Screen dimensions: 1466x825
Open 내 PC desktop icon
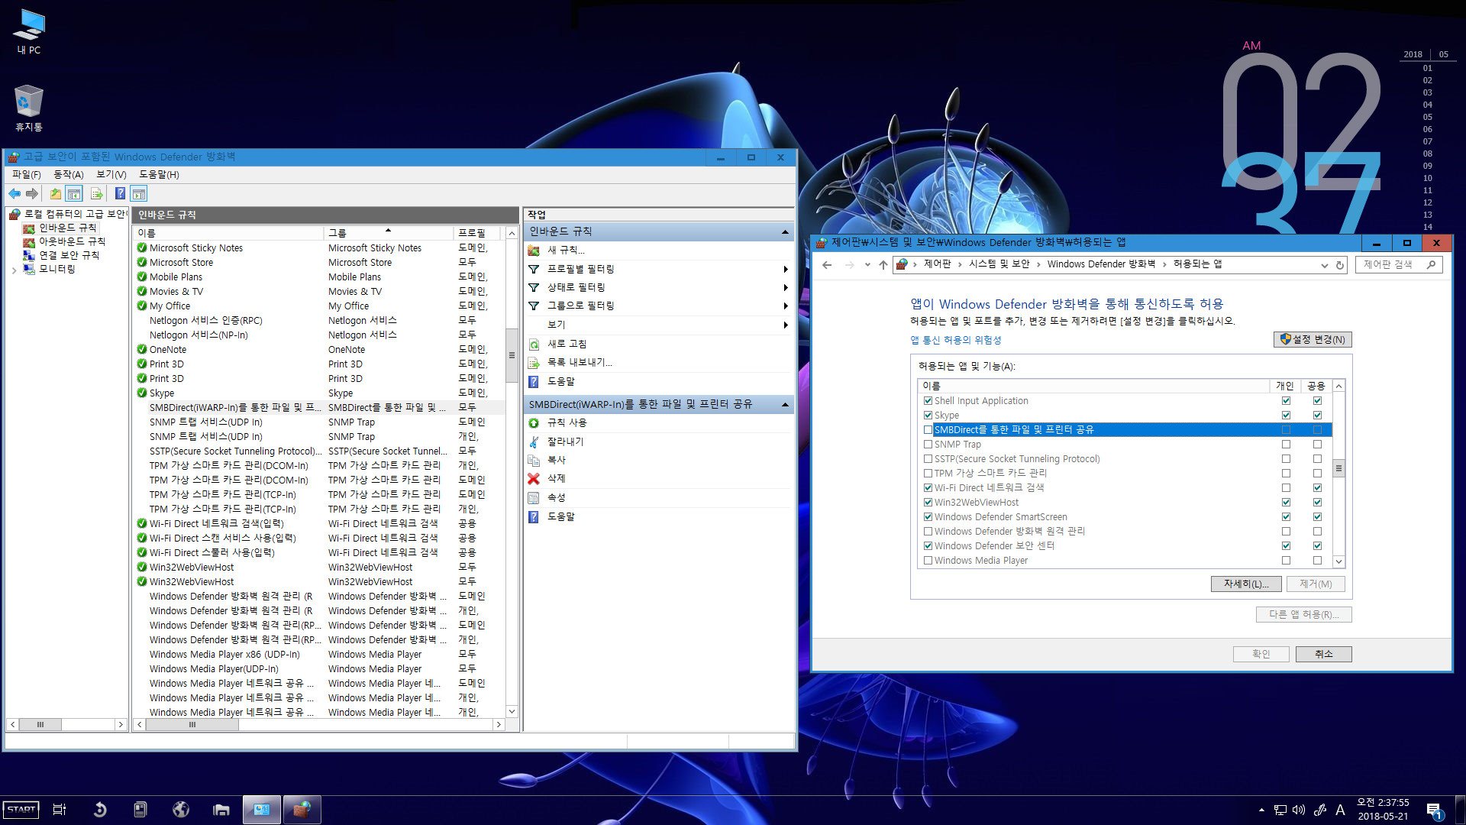(x=29, y=31)
